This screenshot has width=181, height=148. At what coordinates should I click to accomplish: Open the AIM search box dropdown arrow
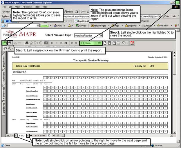click(38, 25)
